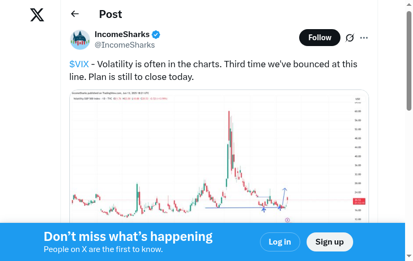Click the blue verified badge

click(x=156, y=34)
